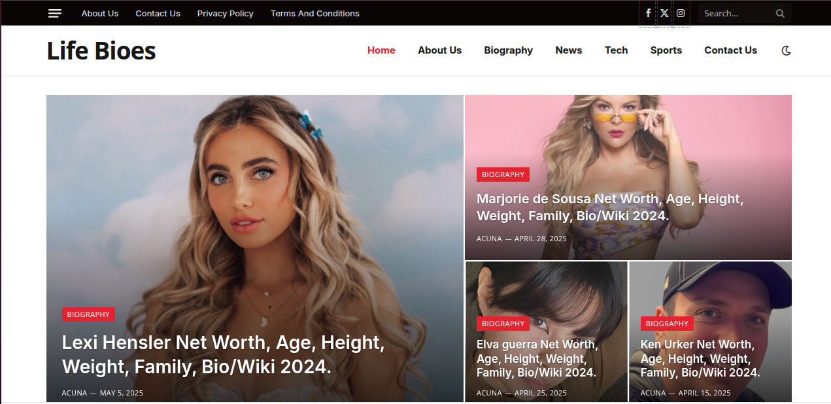Image resolution: width=831 pixels, height=404 pixels.
Task: Open the Instagram social icon
Action: (681, 13)
